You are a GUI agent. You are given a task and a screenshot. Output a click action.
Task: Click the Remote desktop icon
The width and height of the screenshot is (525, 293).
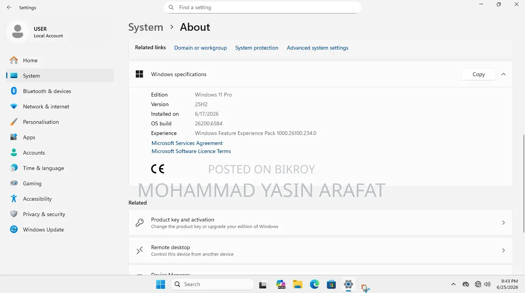point(140,250)
